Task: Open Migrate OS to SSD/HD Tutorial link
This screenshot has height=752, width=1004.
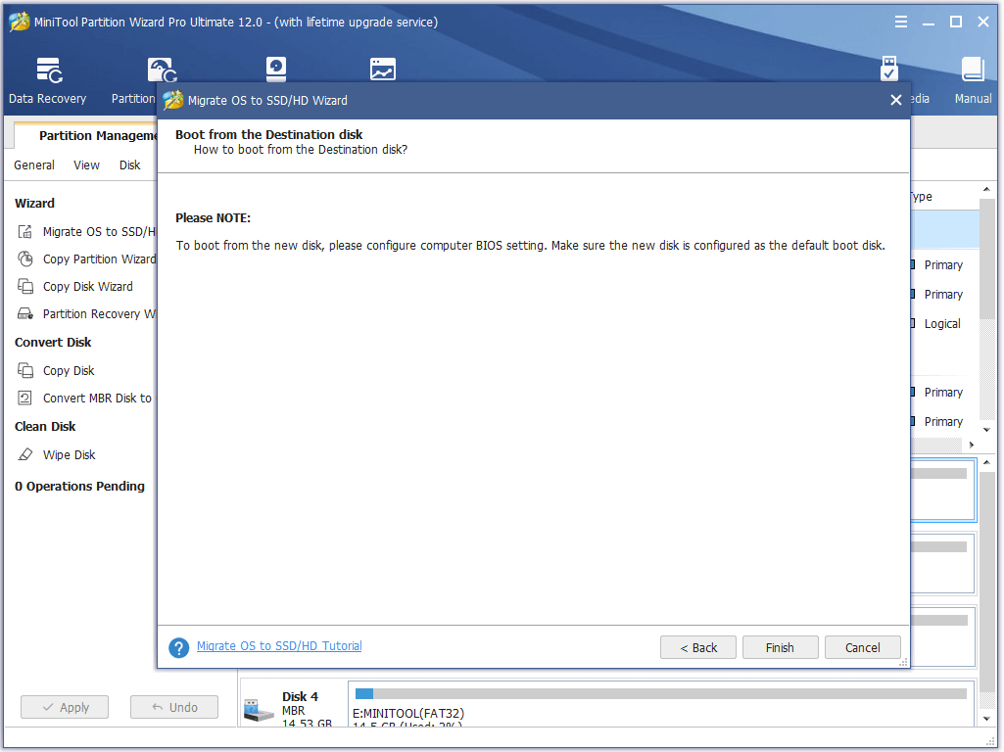Action: (x=279, y=646)
